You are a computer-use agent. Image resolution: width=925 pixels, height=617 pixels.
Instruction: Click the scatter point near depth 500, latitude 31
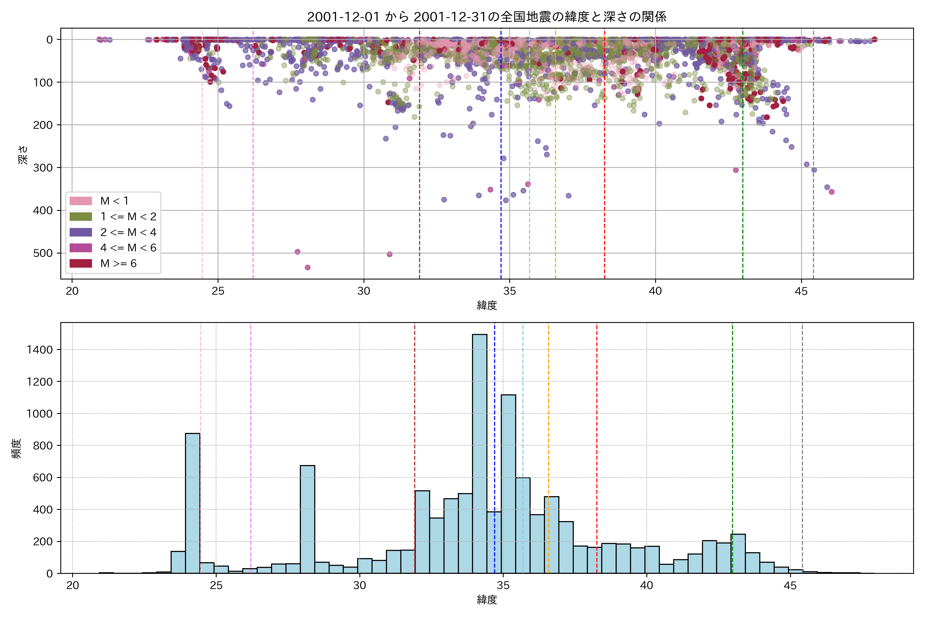(x=389, y=254)
